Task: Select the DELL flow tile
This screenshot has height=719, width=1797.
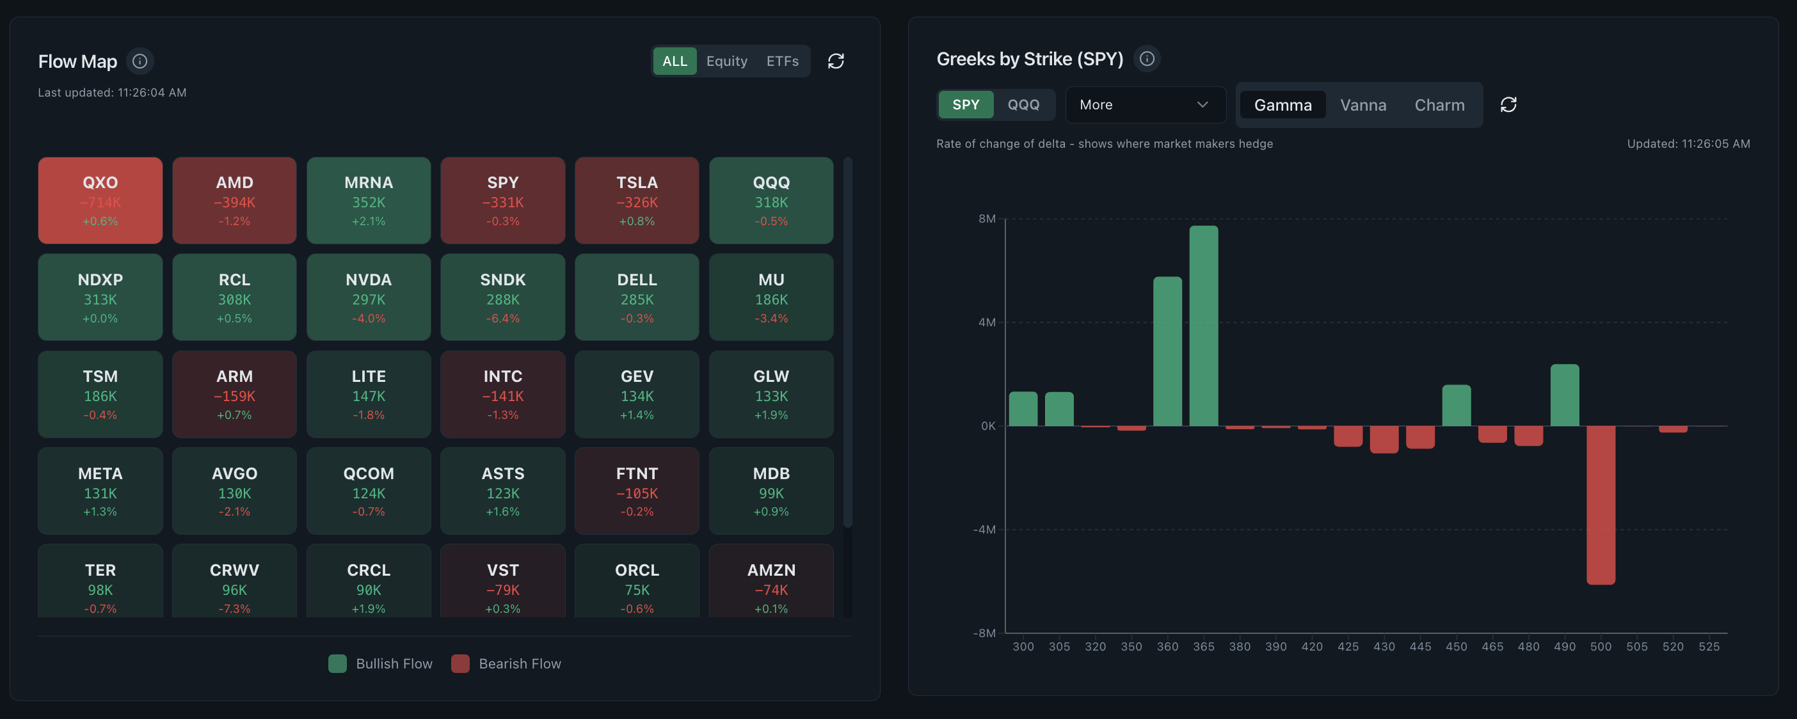Action: [x=637, y=297]
